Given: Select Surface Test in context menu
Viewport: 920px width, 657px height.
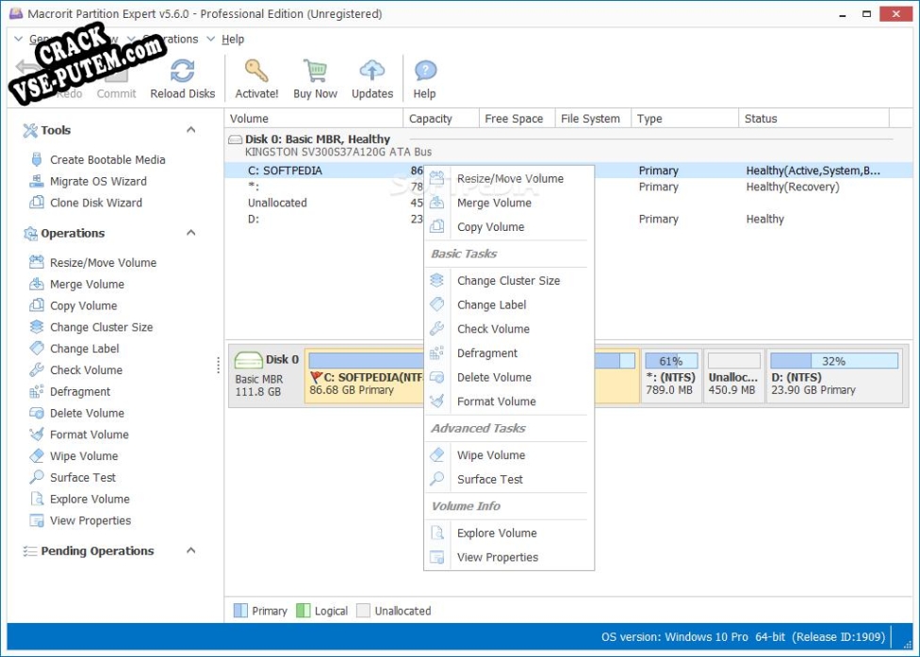Looking at the screenshot, I should 508,479.
